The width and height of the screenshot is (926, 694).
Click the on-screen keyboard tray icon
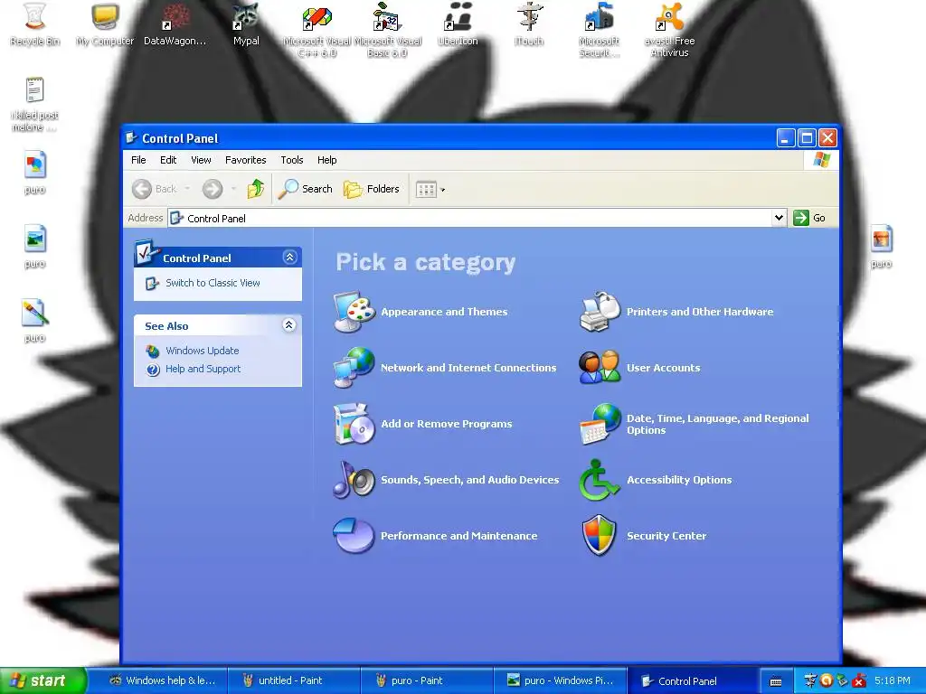[776, 681]
